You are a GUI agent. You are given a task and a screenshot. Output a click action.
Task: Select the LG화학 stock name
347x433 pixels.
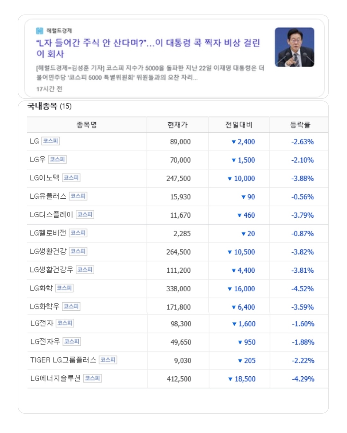pos(41,288)
